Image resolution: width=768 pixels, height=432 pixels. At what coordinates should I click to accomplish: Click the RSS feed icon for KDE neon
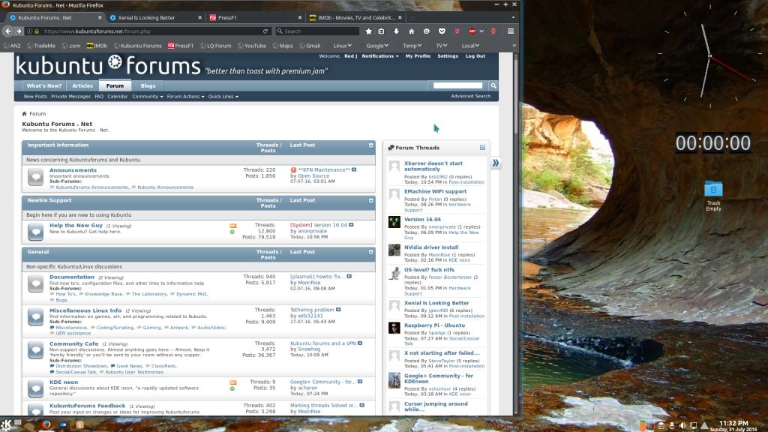click(232, 382)
